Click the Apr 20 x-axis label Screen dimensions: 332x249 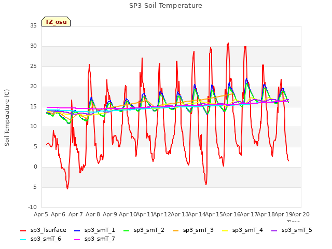[x=301, y=214]
